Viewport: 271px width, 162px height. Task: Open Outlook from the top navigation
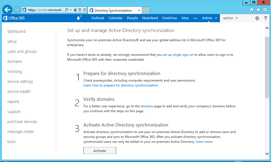98,18
